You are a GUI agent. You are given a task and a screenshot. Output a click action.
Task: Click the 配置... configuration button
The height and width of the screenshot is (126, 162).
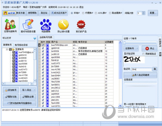(153, 13)
